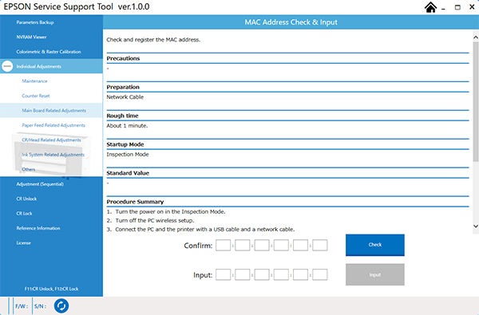Focus last Input MAC address box
Viewport: 479px width, 315px height.
coord(320,274)
